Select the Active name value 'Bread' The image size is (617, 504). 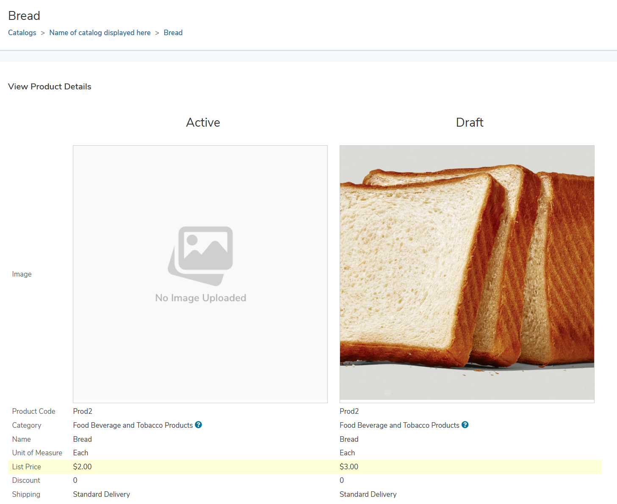coord(83,439)
